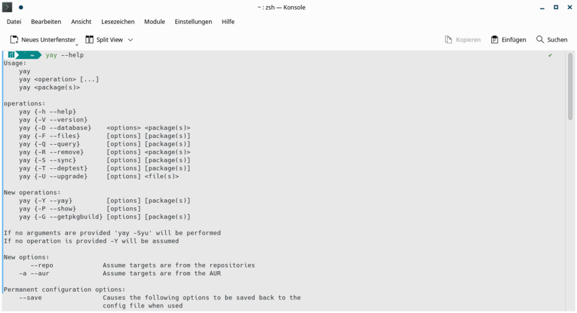Click 'yay <operation> [...]' line

(x=59, y=79)
